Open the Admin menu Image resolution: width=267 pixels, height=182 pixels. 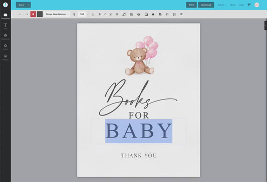(x=222, y=5)
